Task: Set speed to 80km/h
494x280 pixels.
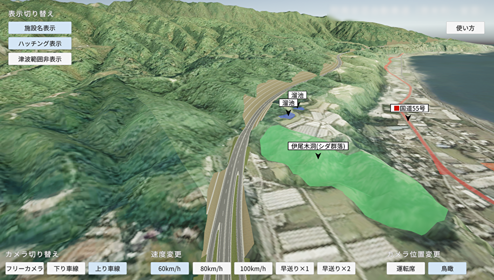Action: pyautogui.click(x=211, y=268)
